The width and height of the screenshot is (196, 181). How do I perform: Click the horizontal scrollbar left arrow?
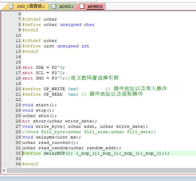[x=4, y=170]
